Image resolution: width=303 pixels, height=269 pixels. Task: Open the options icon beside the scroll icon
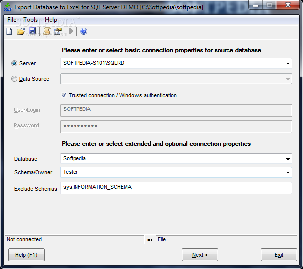[x=58, y=31]
